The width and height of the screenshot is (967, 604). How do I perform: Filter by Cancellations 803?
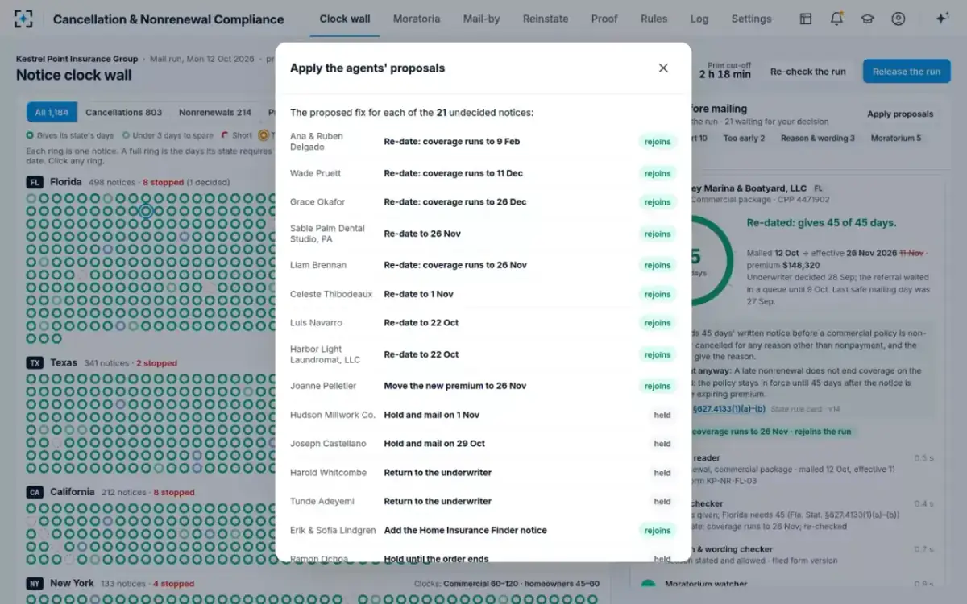point(124,113)
